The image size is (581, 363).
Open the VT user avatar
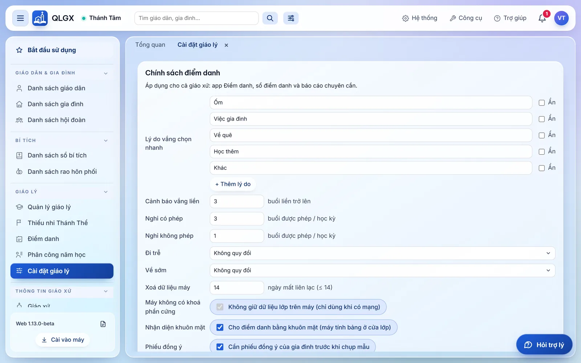pyautogui.click(x=561, y=18)
